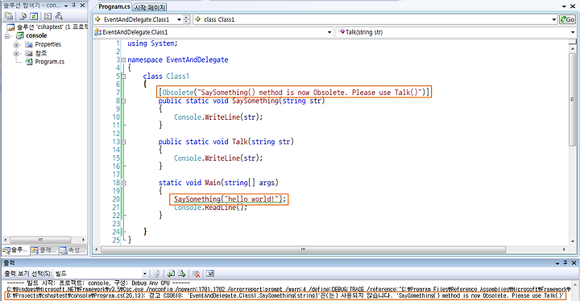Click View Class Diagram icon in Solution Explorer
This screenshot has width=580, height=301.
tap(59, 16)
